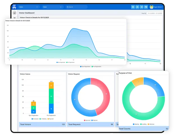Screen dimensions: 174x136
Task: Open the first Select dropdown
Action: 29,7
